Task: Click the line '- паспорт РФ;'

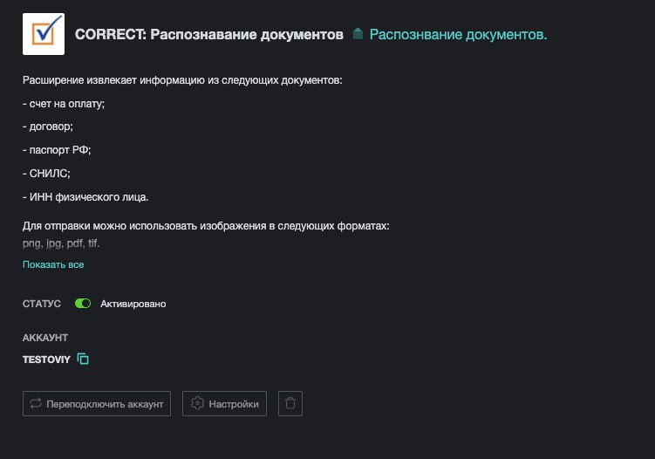Action: tap(57, 150)
